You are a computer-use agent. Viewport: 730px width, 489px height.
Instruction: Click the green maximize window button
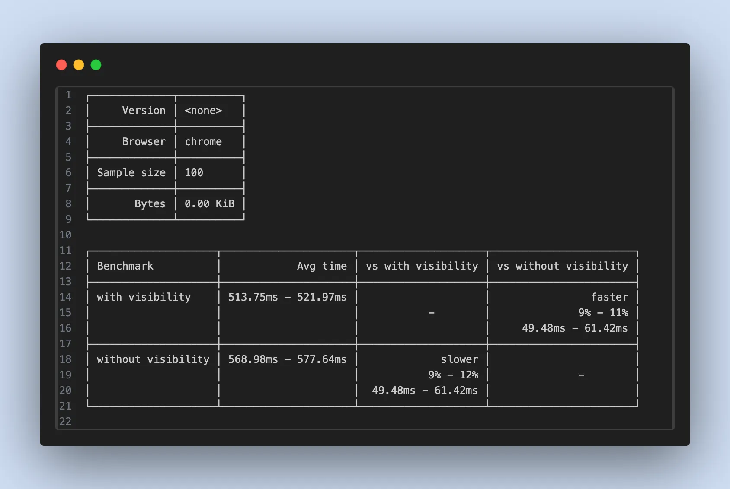coord(96,65)
